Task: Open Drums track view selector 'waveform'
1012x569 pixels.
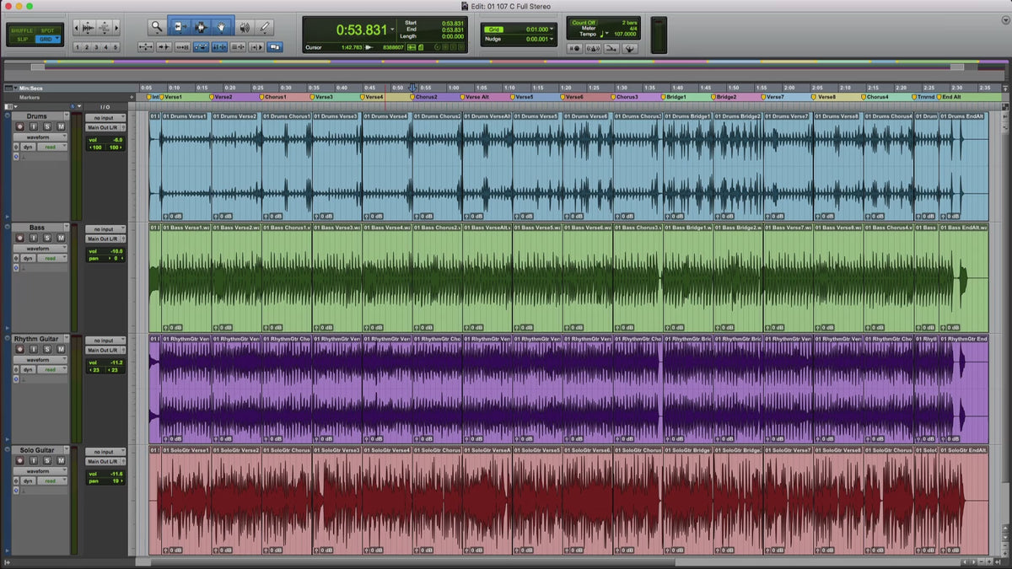Action: pyautogui.click(x=38, y=137)
